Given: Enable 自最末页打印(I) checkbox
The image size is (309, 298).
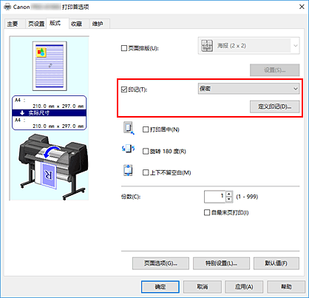Looking at the screenshot, I should tap(207, 212).
